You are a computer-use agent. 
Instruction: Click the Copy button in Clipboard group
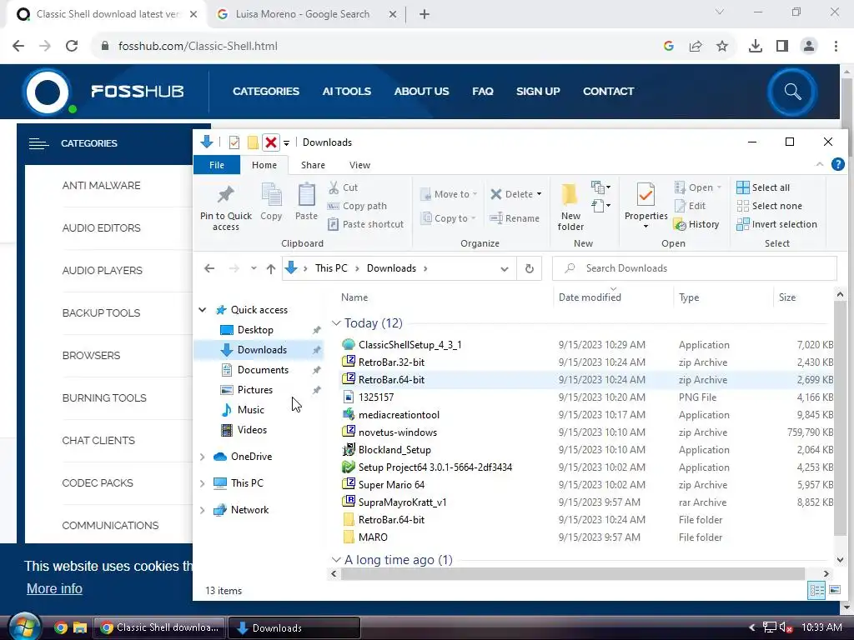tap(271, 202)
